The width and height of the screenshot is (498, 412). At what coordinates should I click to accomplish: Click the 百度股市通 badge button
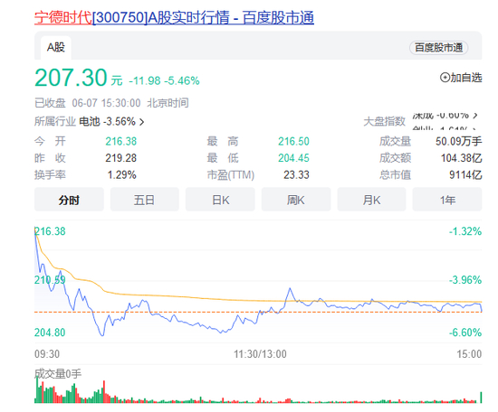pyautogui.click(x=438, y=48)
